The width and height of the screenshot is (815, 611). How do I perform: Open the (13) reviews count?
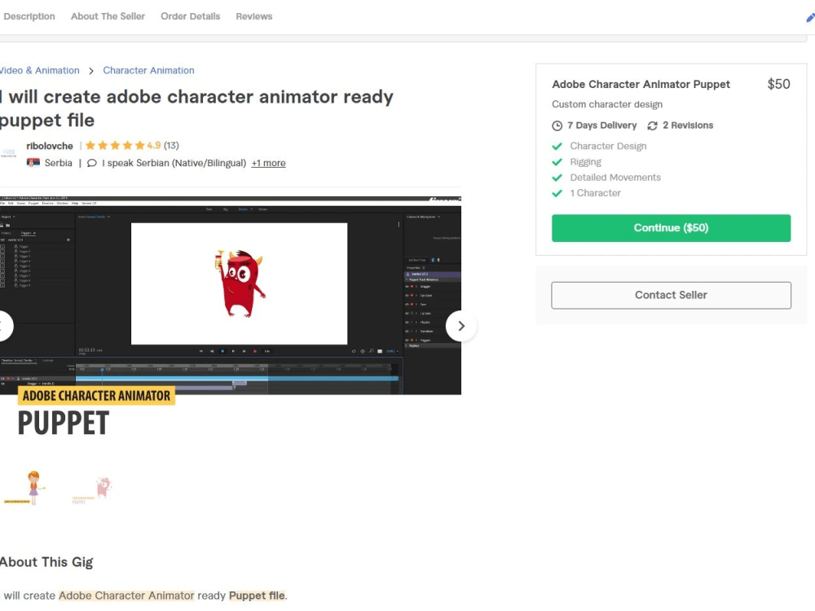171,146
